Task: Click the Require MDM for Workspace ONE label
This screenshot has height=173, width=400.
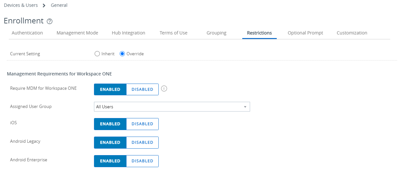Action: tap(43, 88)
